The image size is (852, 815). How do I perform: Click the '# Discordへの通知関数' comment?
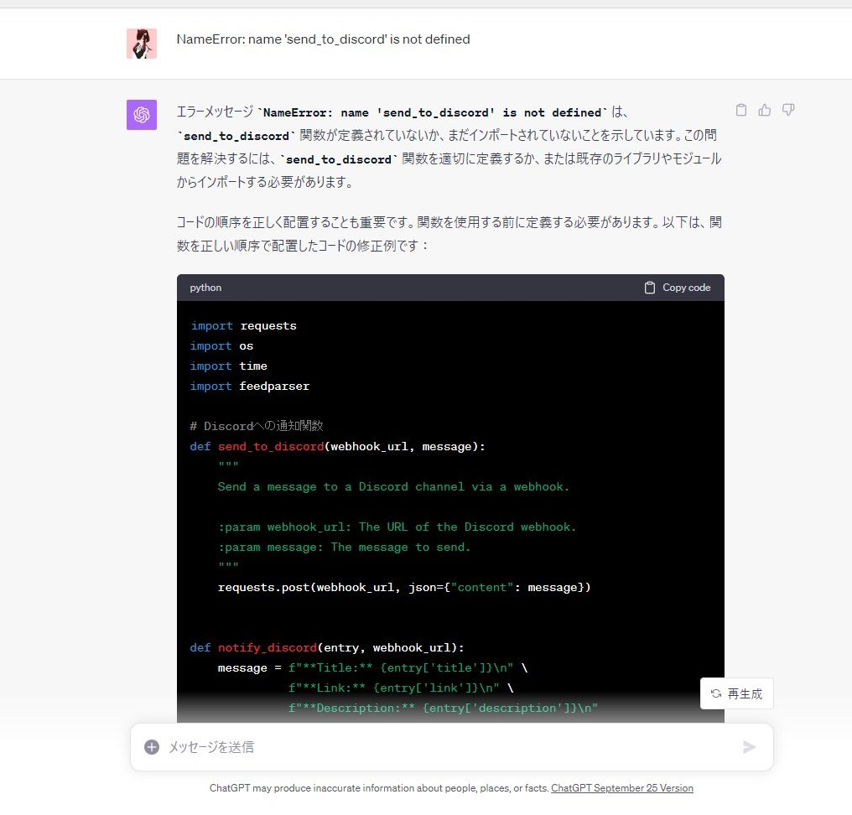257,425
